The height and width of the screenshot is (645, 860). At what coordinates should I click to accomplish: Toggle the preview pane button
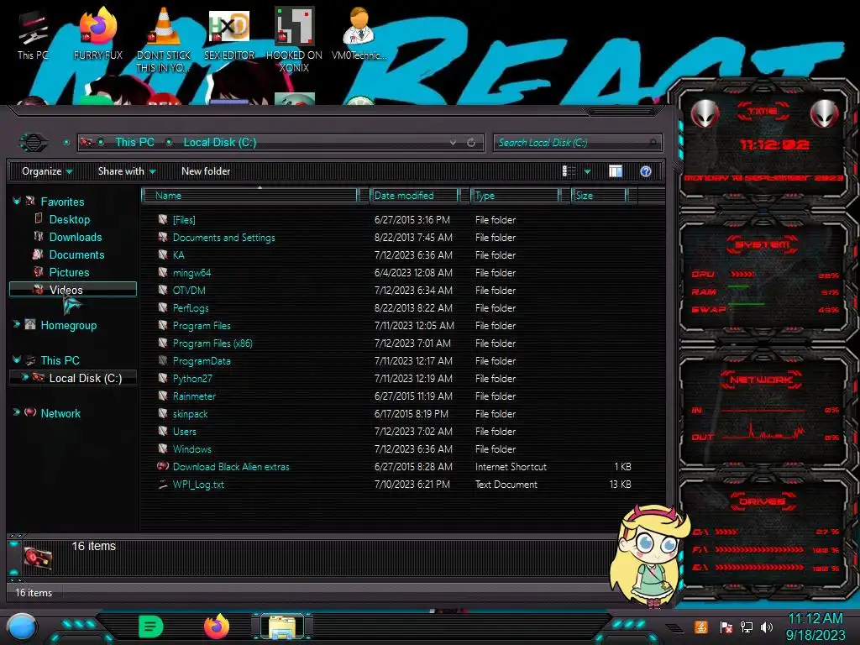coord(616,171)
